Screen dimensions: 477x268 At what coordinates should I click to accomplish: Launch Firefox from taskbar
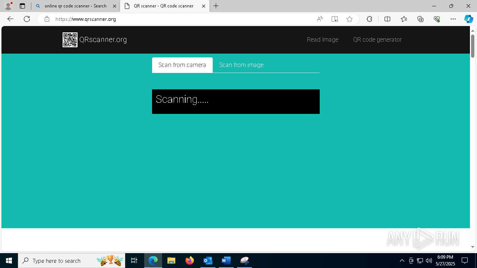tap(190, 261)
